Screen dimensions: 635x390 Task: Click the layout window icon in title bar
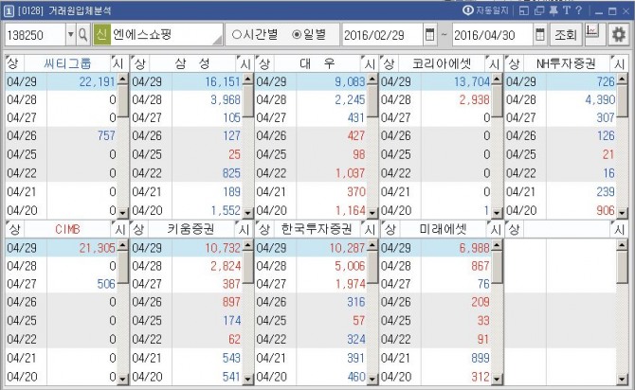pyautogui.click(x=523, y=11)
